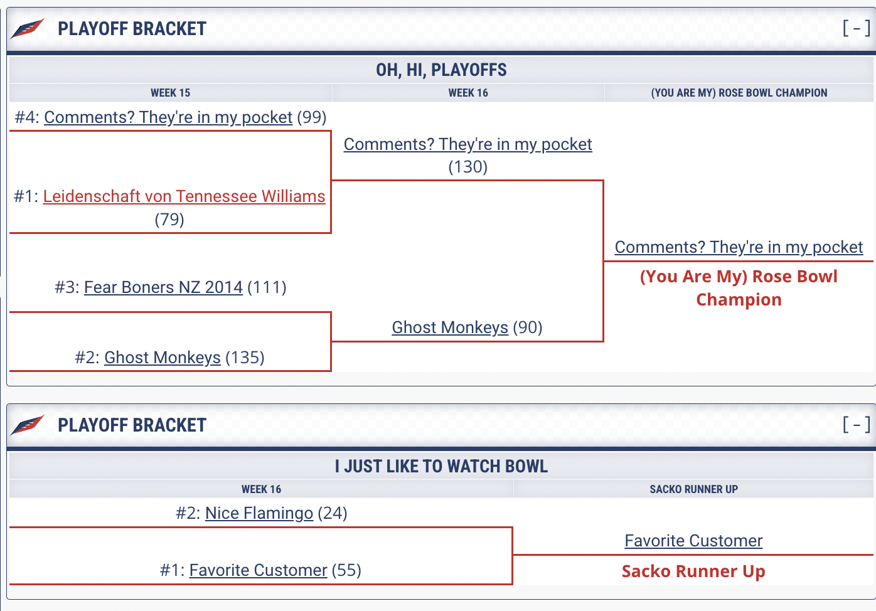Click the logo icon beside top Playoff Bracket

click(28, 28)
